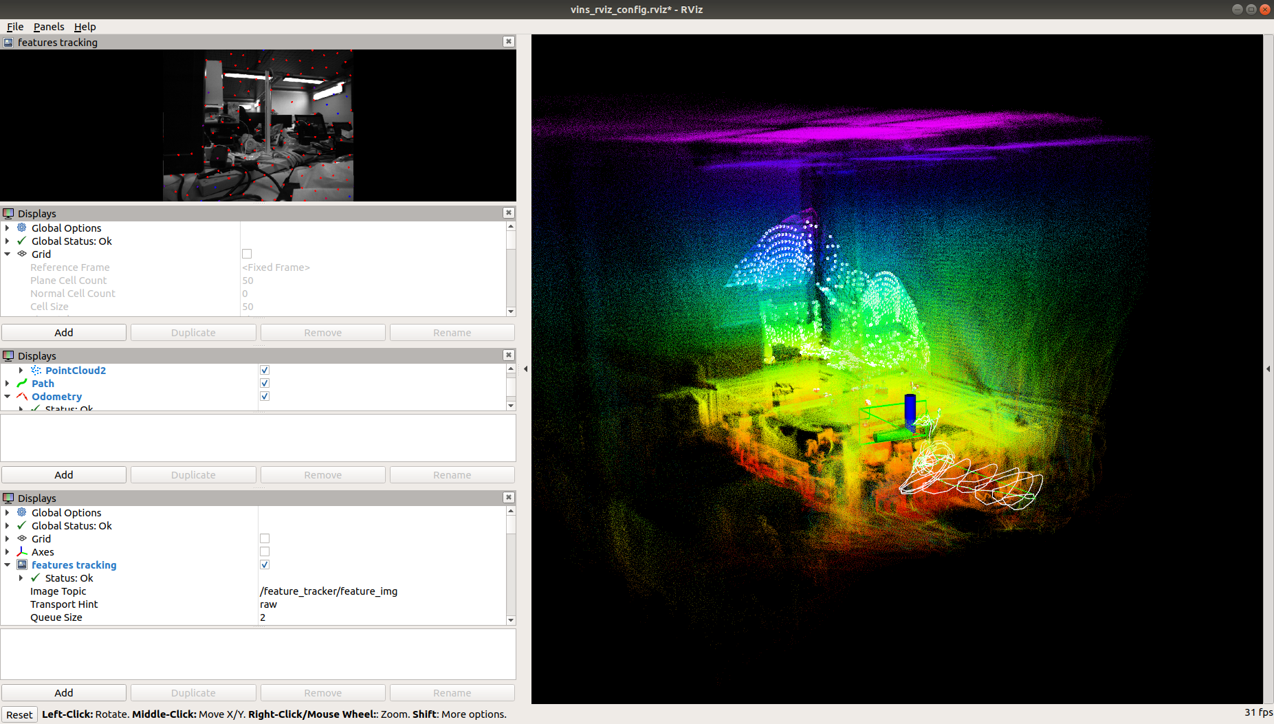Expand Status: Ok under features tracking
This screenshot has width=1274, height=724.
tap(21, 578)
